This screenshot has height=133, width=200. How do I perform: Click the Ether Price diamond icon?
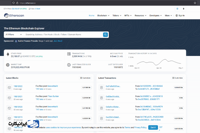pos(8,54)
